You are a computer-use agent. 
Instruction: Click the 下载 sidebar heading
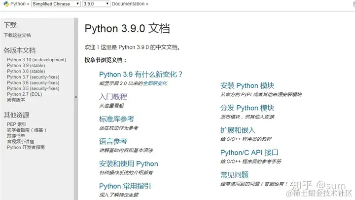[10, 25]
